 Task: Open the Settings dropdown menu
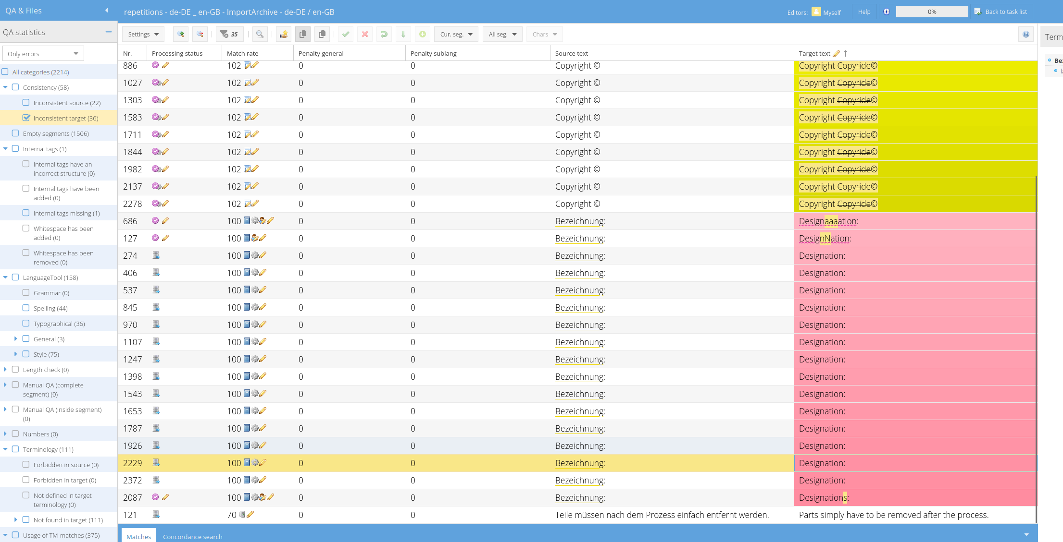(x=143, y=34)
